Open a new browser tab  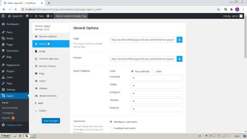[x=49, y=3]
